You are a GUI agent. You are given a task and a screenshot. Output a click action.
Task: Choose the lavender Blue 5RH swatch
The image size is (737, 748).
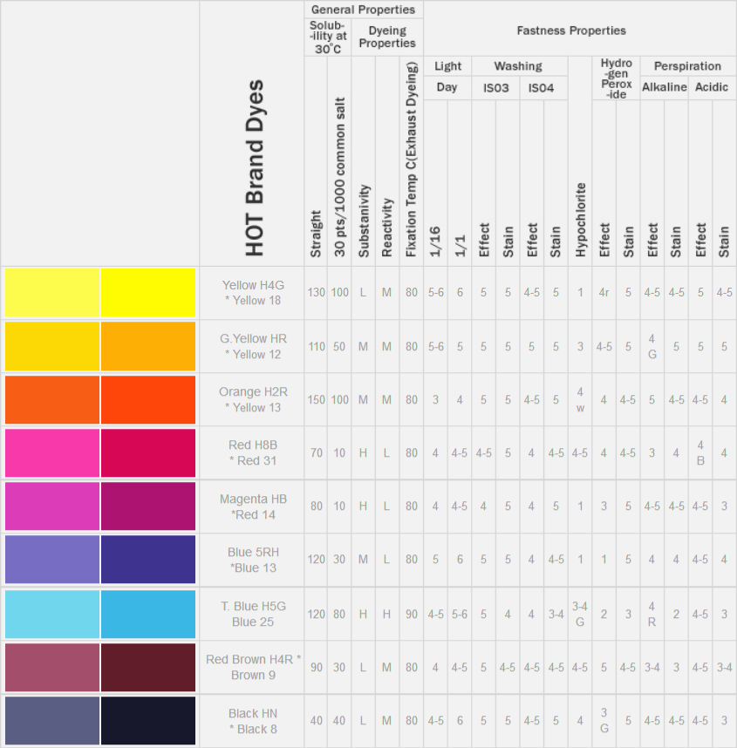click(x=52, y=560)
